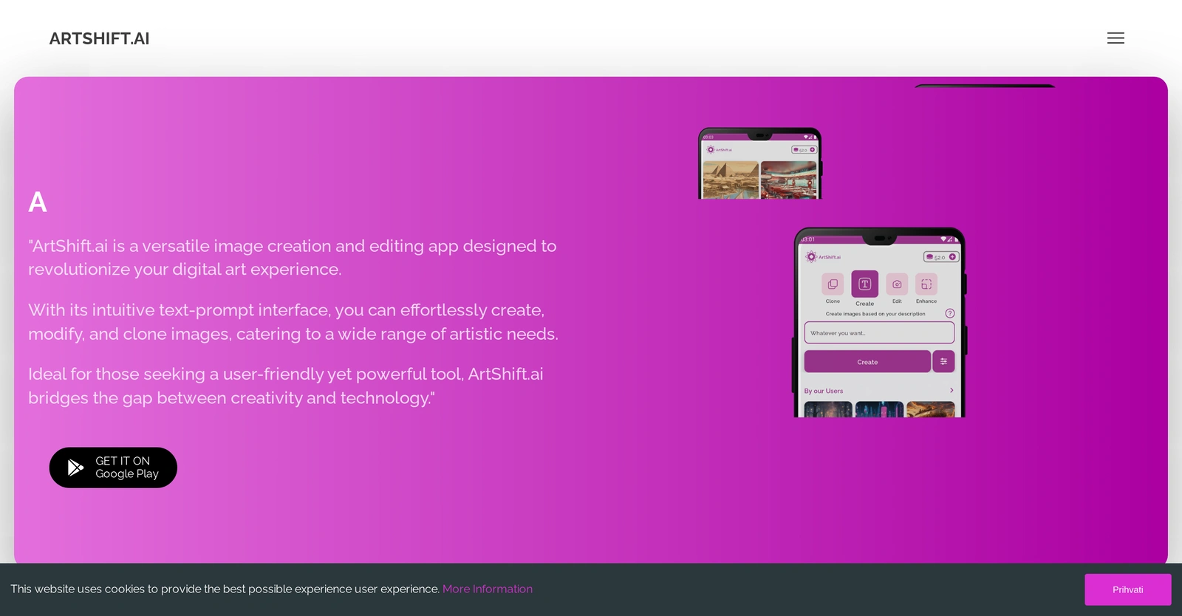Click the 52.0 credits badge in large phone
Image resolution: width=1182 pixels, height=616 pixels.
[x=941, y=257]
